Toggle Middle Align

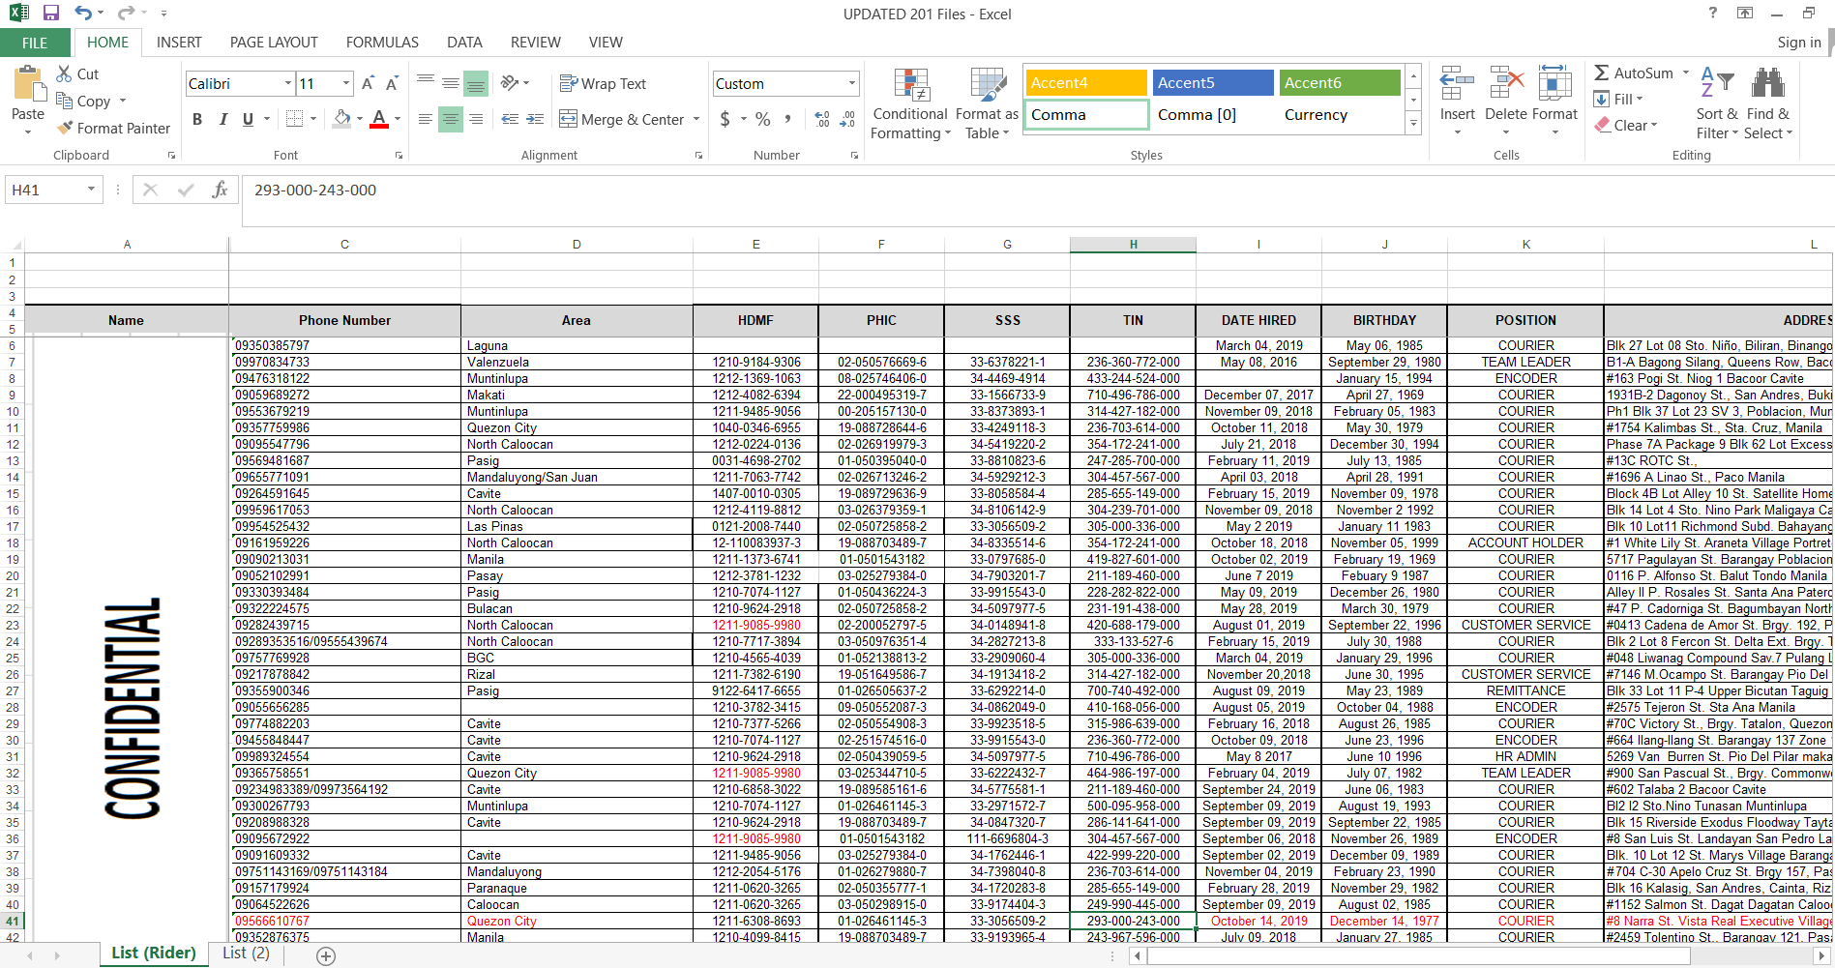[451, 83]
